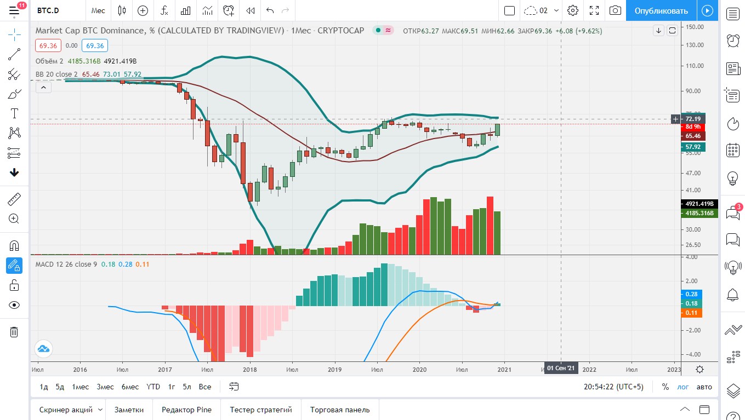The height and width of the screenshot is (420, 745).
Task: Open the watchlist panel
Action: tap(732, 14)
